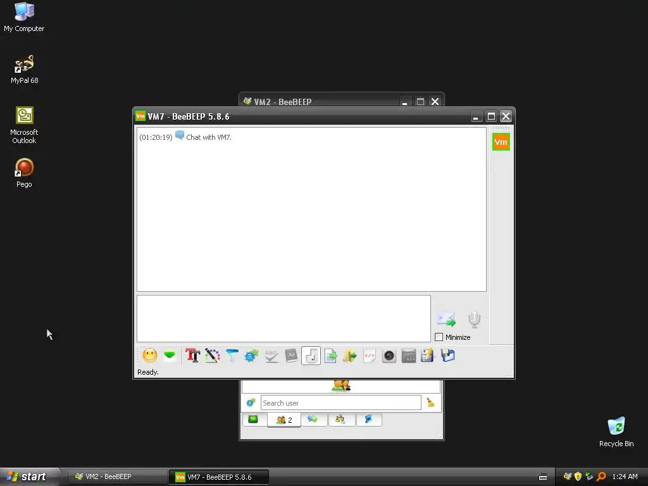Screen dimensions: 648x486
Task: Send the message with envelope arrow button
Action: pos(446,319)
